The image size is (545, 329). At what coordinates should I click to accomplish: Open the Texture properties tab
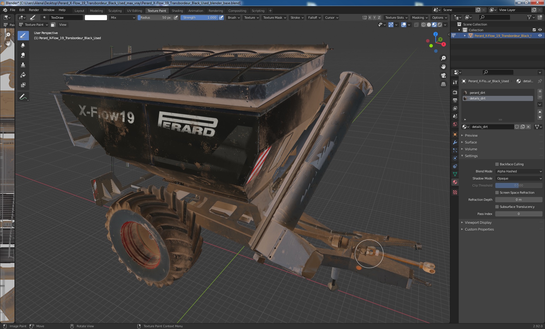click(455, 192)
